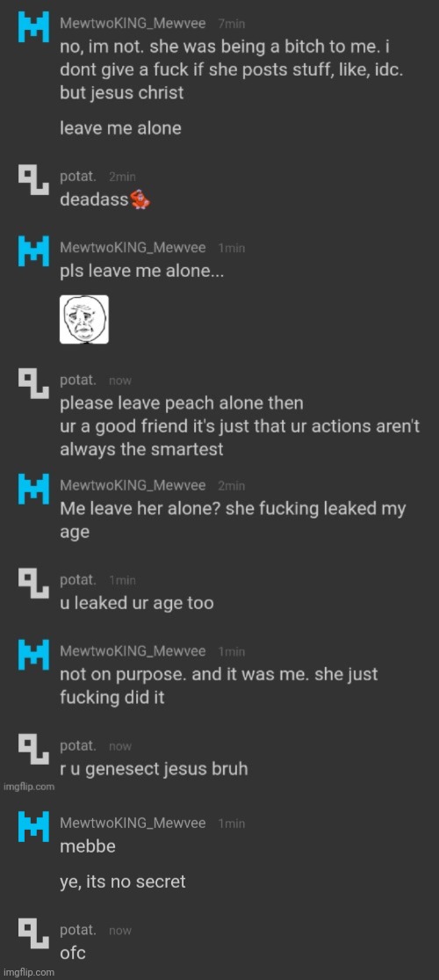Screen dimensions: 439x980
Task: Open the MewtwoKING_Mewvee username above "pls leave me alone..."
Action: click(133, 248)
